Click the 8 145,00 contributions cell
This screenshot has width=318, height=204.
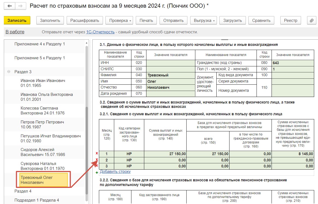click(293, 154)
